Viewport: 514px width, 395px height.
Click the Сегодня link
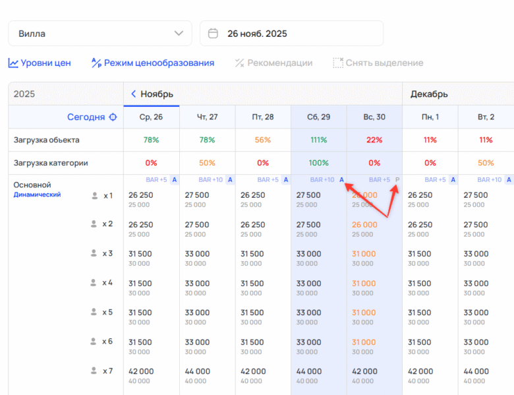(x=86, y=117)
